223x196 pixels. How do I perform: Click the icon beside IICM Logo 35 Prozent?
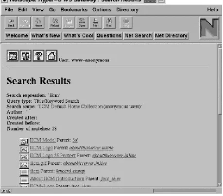pos(24,157)
